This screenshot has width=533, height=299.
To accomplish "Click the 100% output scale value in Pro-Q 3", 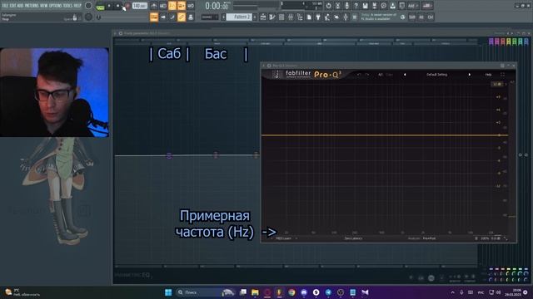I will pyautogui.click(x=485, y=238).
